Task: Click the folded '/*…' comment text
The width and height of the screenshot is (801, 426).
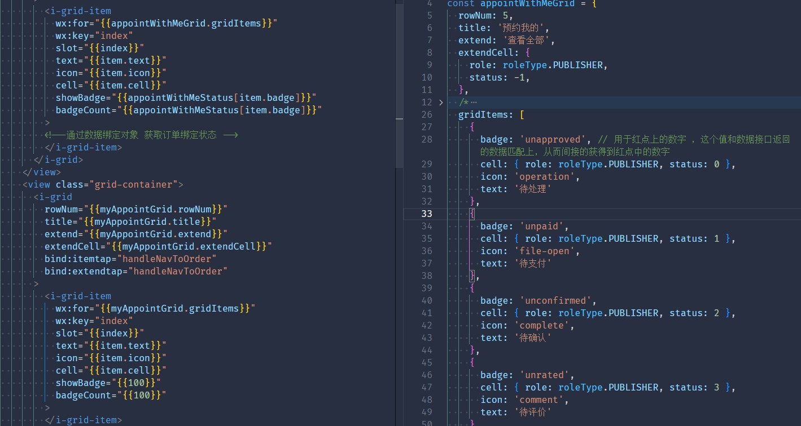Action: pyautogui.click(x=468, y=102)
